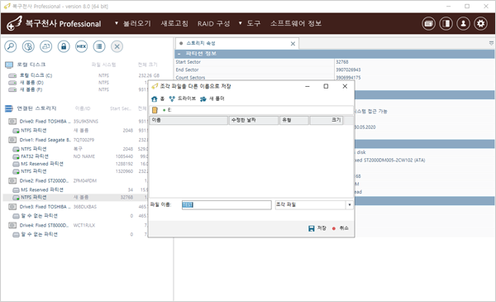The width and height of the screenshot is (496, 302).
Task: Click the orange drive icon in path bar
Action: [x=155, y=110]
